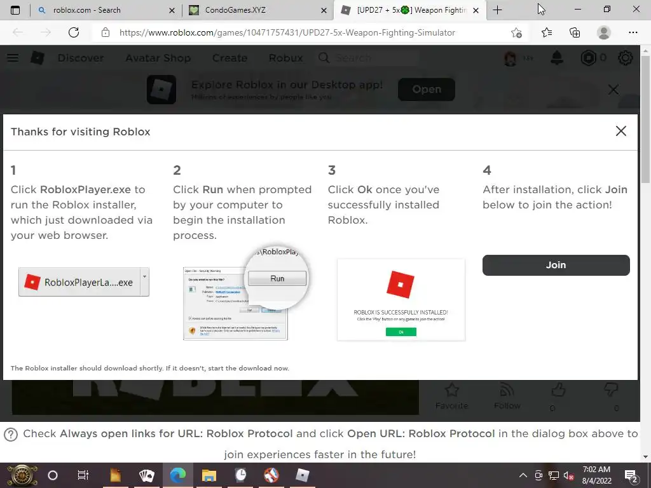
Task: View site information lock icon
Action: coord(106,32)
